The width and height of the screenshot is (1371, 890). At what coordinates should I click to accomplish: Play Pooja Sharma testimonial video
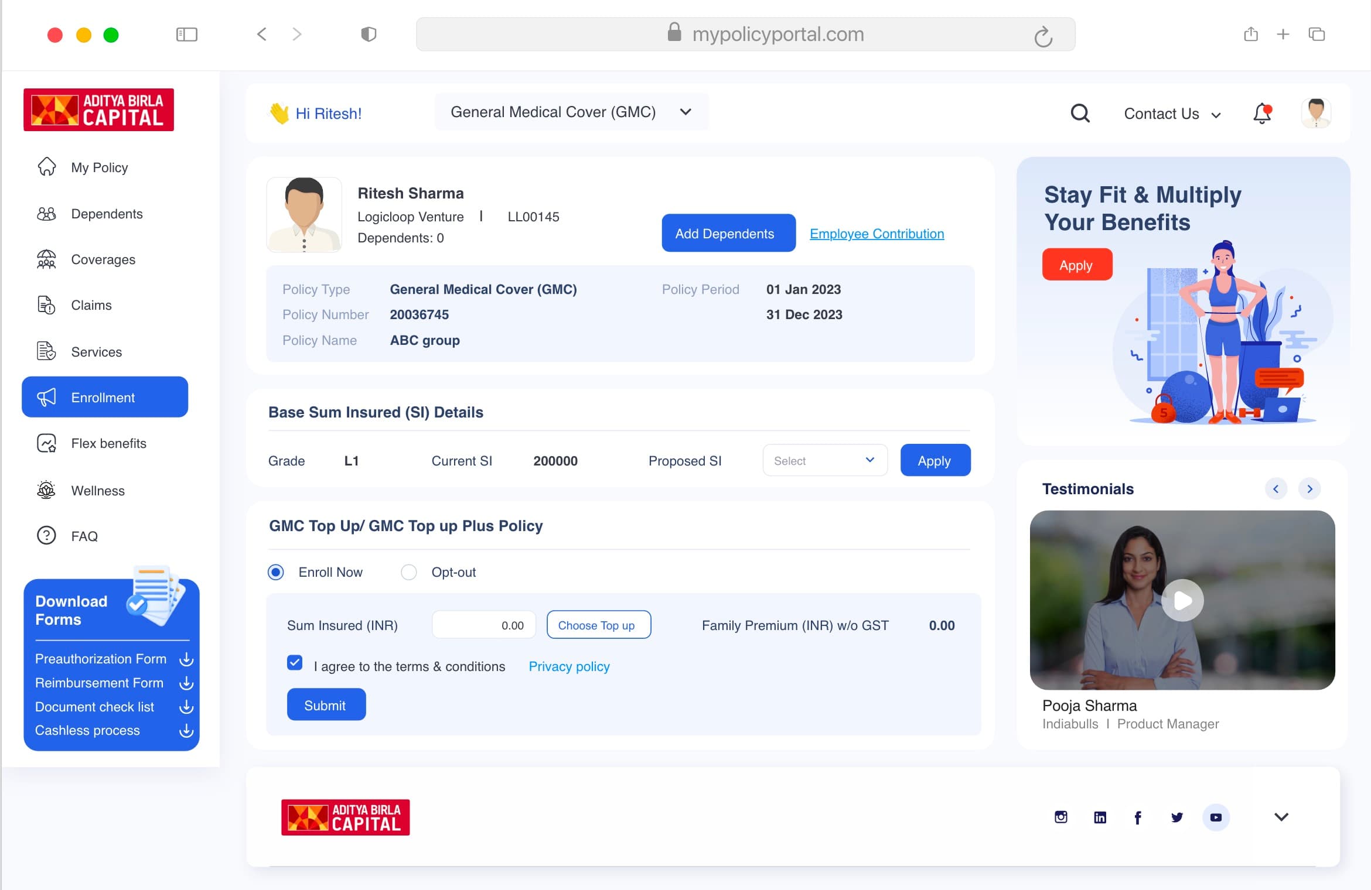tap(1182, 600)
